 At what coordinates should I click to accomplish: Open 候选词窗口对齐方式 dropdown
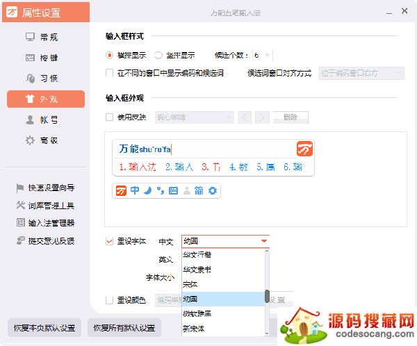point(361,73)
